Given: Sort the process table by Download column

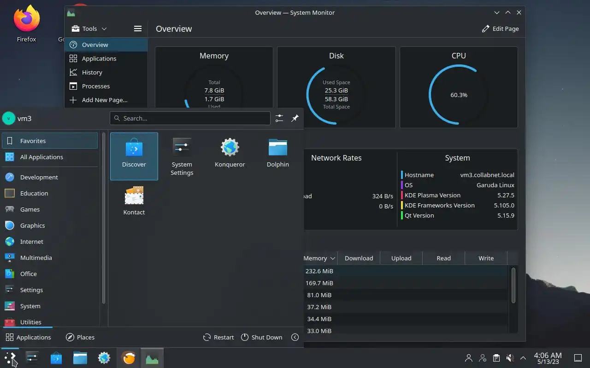Looking at the screenshot, I should click(x=359, y=258).
